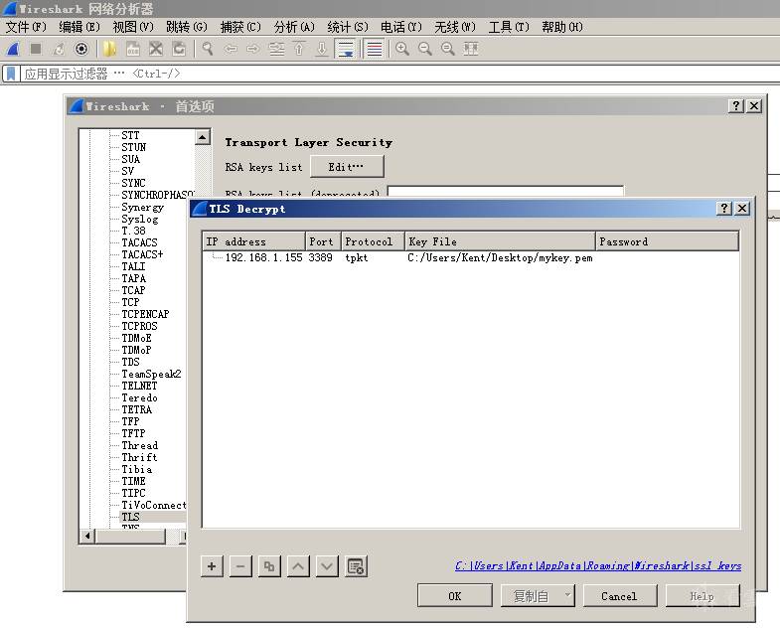Go to previous packet arrow icon
Image resolution: width=780 pixels, height=628 pixels.
231,49
